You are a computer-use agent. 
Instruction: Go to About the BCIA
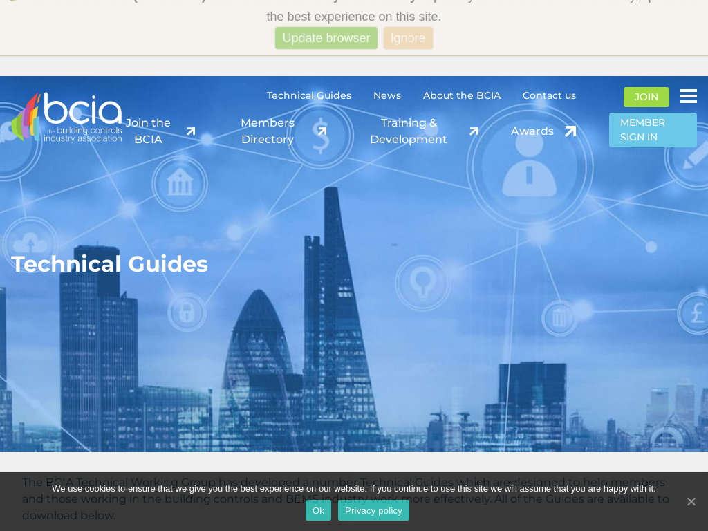coord(461,95)
